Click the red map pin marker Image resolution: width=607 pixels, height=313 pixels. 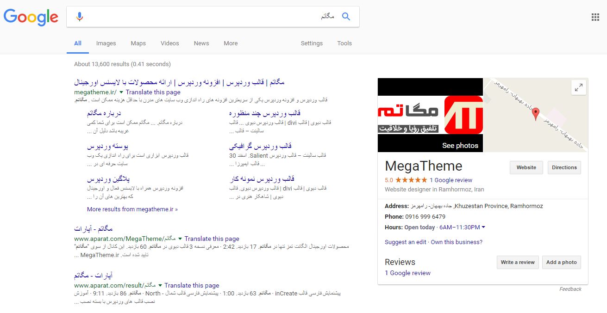tap(536, 114)
